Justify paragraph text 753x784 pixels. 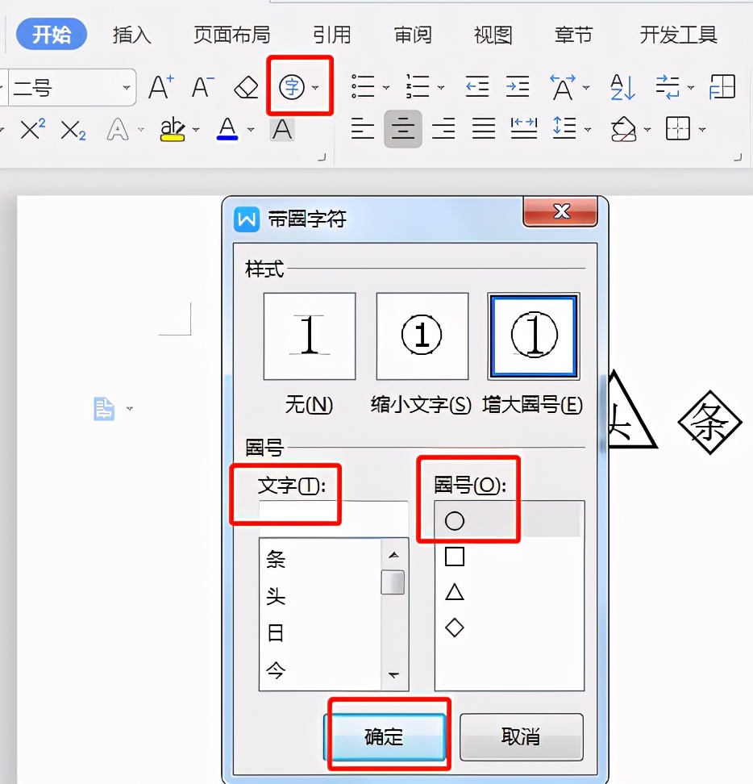pos(484,129)
